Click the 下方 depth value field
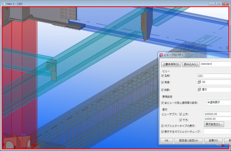Screen dimensions: 231x151 (x=217, y=119)
